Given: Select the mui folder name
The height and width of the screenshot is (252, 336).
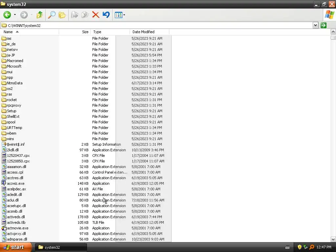Looking at the screenshot, I should click(10, 72).
